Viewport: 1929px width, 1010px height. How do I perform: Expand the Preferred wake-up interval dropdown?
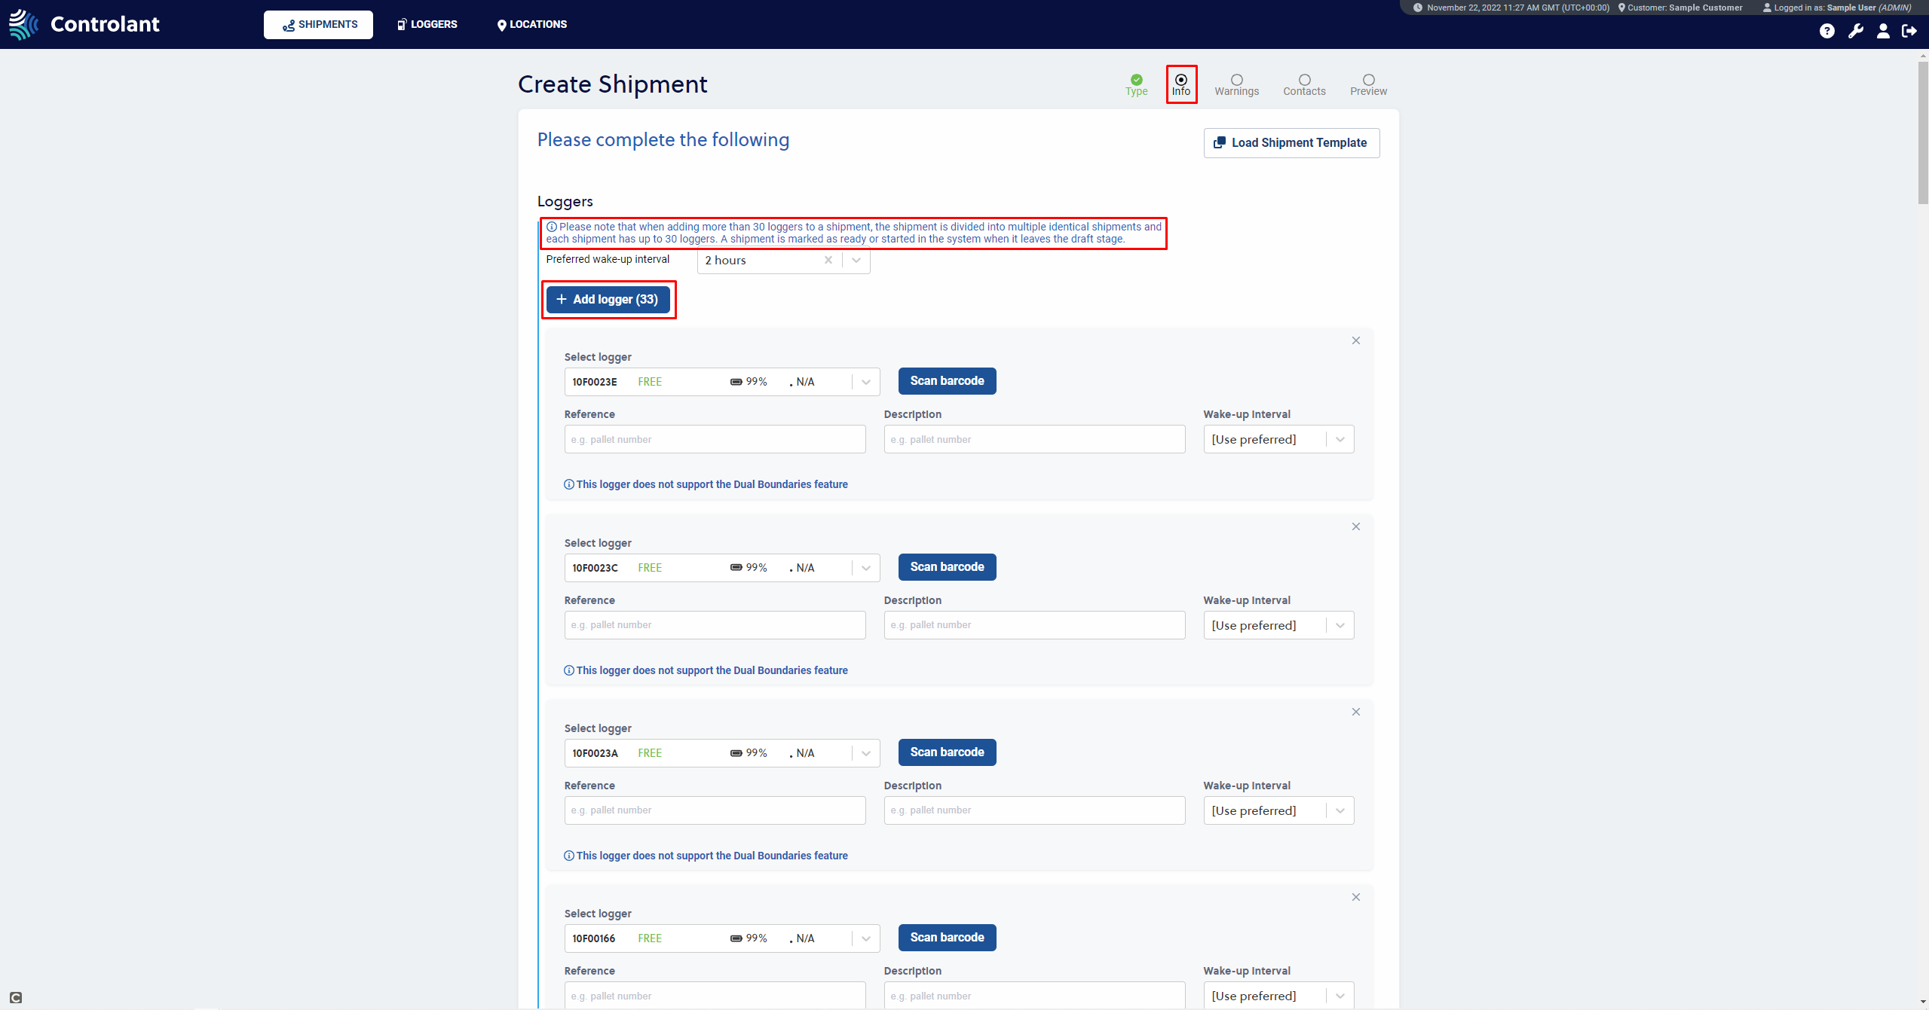tap(856, 260)
